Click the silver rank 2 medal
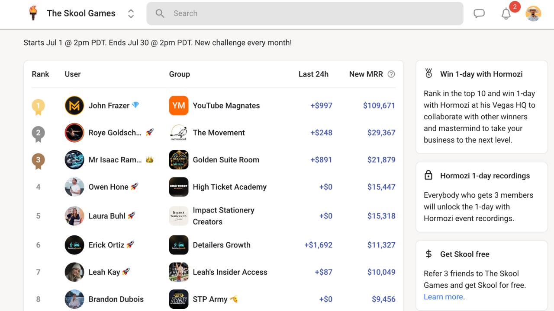 [x=38, y=134]
